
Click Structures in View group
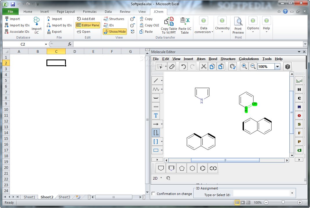coord(114,19)
